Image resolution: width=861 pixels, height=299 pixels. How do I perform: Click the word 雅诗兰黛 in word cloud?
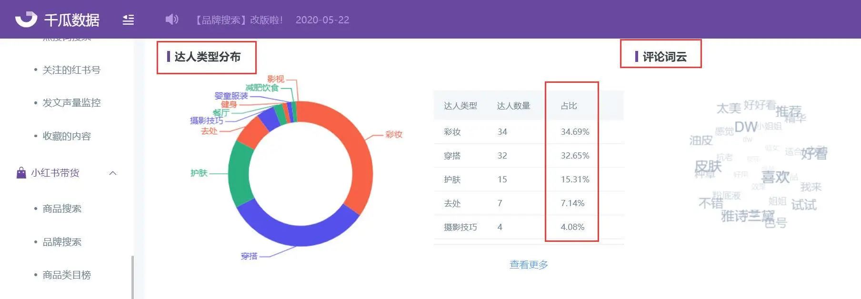pyautogui.click(x=747, y=216)
